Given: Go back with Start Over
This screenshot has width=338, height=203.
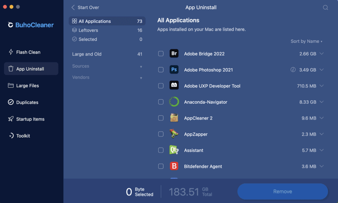Looking at the screenshot, I should pos(85,7).
